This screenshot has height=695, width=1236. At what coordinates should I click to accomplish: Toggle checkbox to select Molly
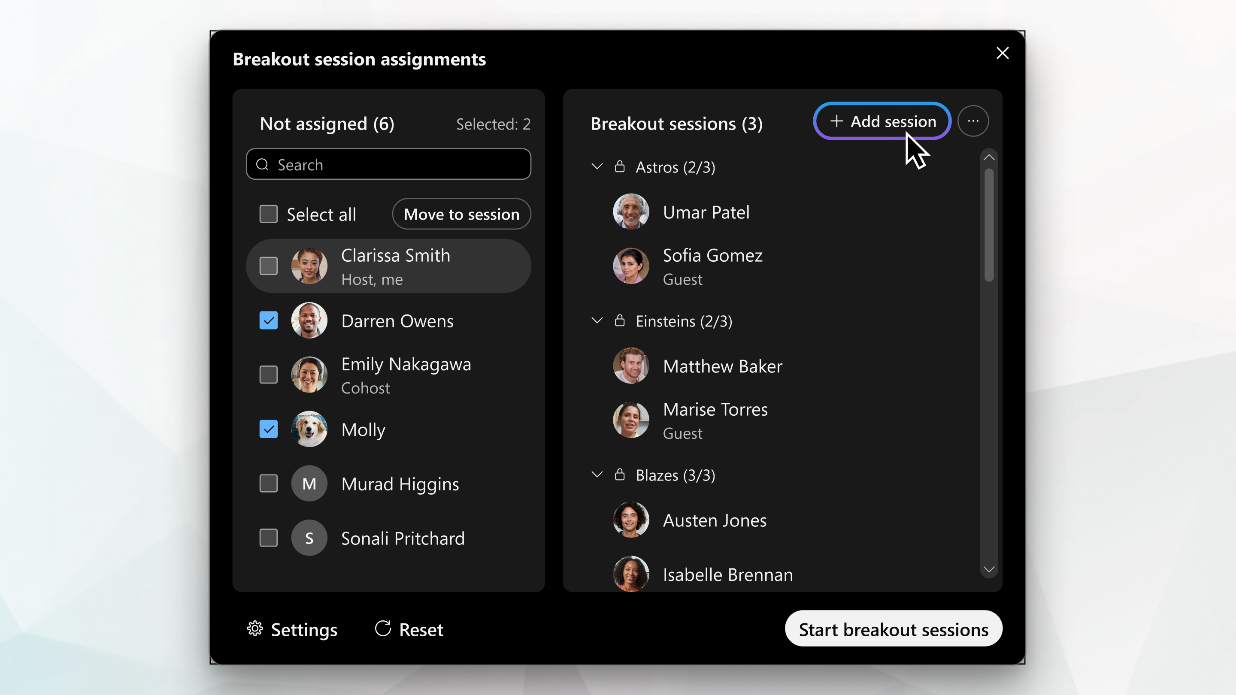(269, 429)
